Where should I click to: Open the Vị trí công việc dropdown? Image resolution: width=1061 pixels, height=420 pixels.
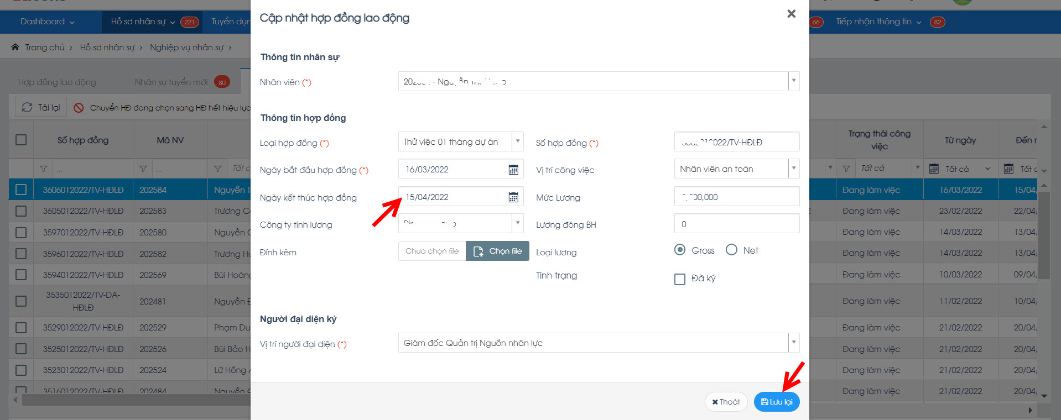(x=793, y=169)
